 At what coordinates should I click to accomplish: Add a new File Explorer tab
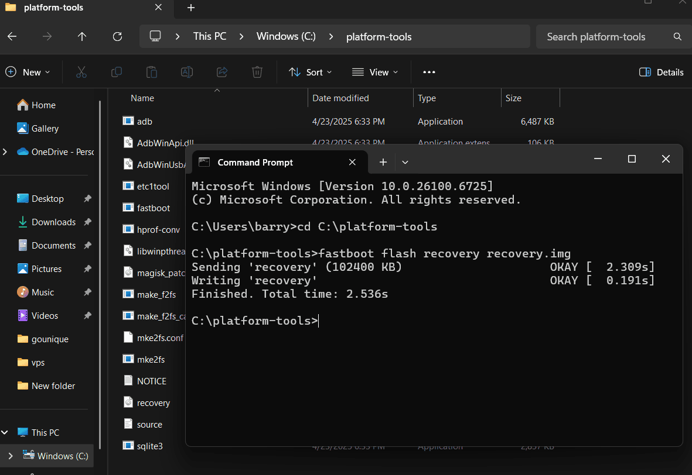(x=190, y=8)
